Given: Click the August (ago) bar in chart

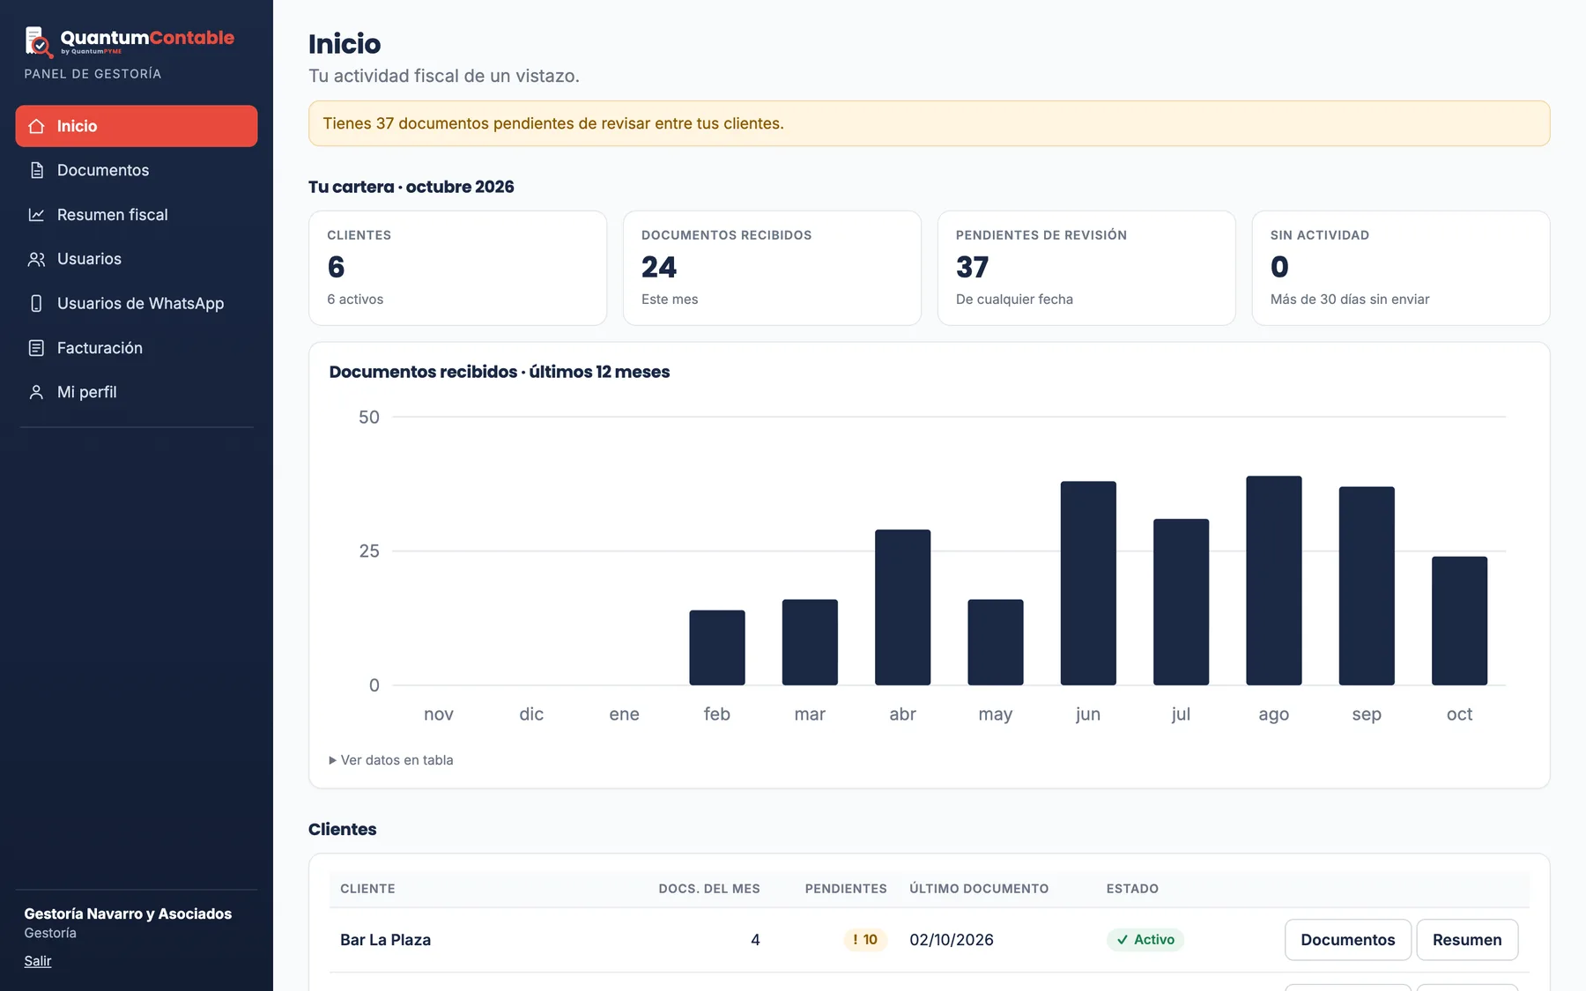Looking at the screenshot, I should point(1274,581).
